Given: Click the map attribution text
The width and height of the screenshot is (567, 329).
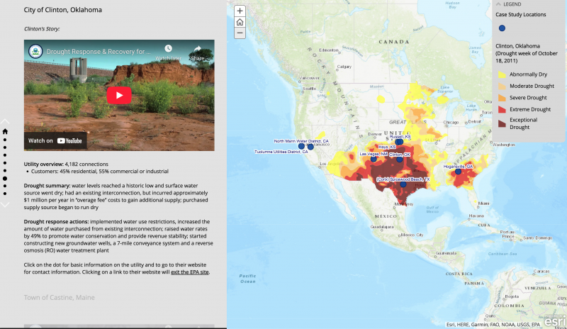Looking at the screenshot, I should pos(493,324).
